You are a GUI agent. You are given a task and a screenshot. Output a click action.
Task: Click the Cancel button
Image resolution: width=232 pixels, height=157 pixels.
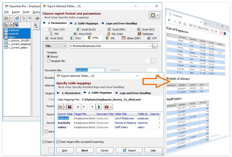(105, 150)
